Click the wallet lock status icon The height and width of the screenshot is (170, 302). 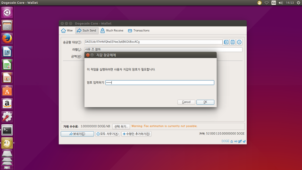232,142
